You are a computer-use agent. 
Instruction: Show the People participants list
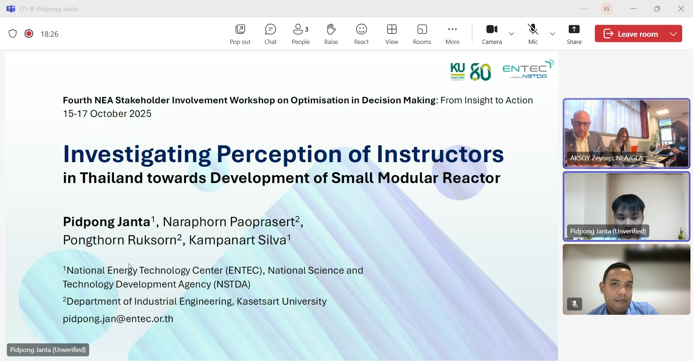point(301,34)
